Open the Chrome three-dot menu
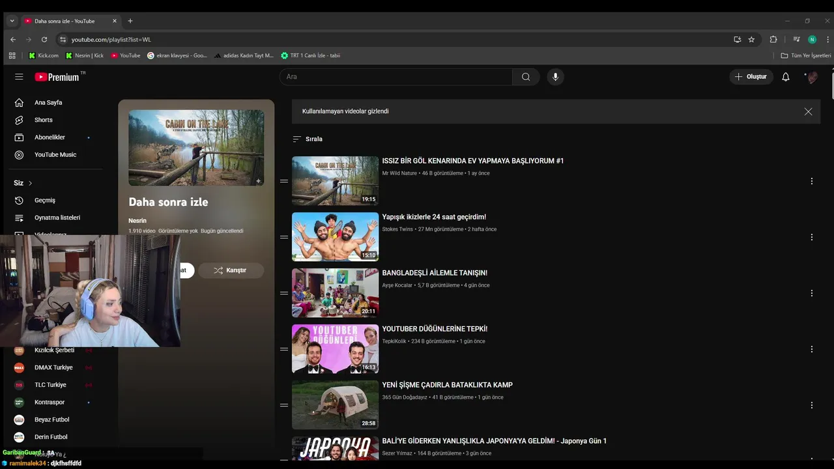This screenshot has height=469, width=834. tap(827, 39)
